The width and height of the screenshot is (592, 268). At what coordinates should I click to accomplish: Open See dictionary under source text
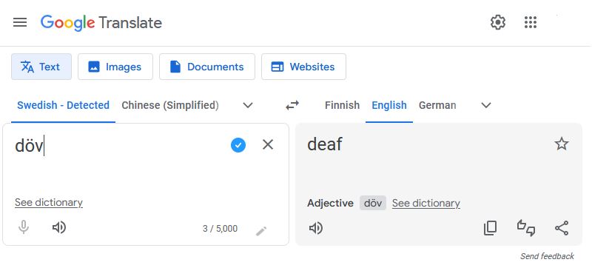coord(49,202)
